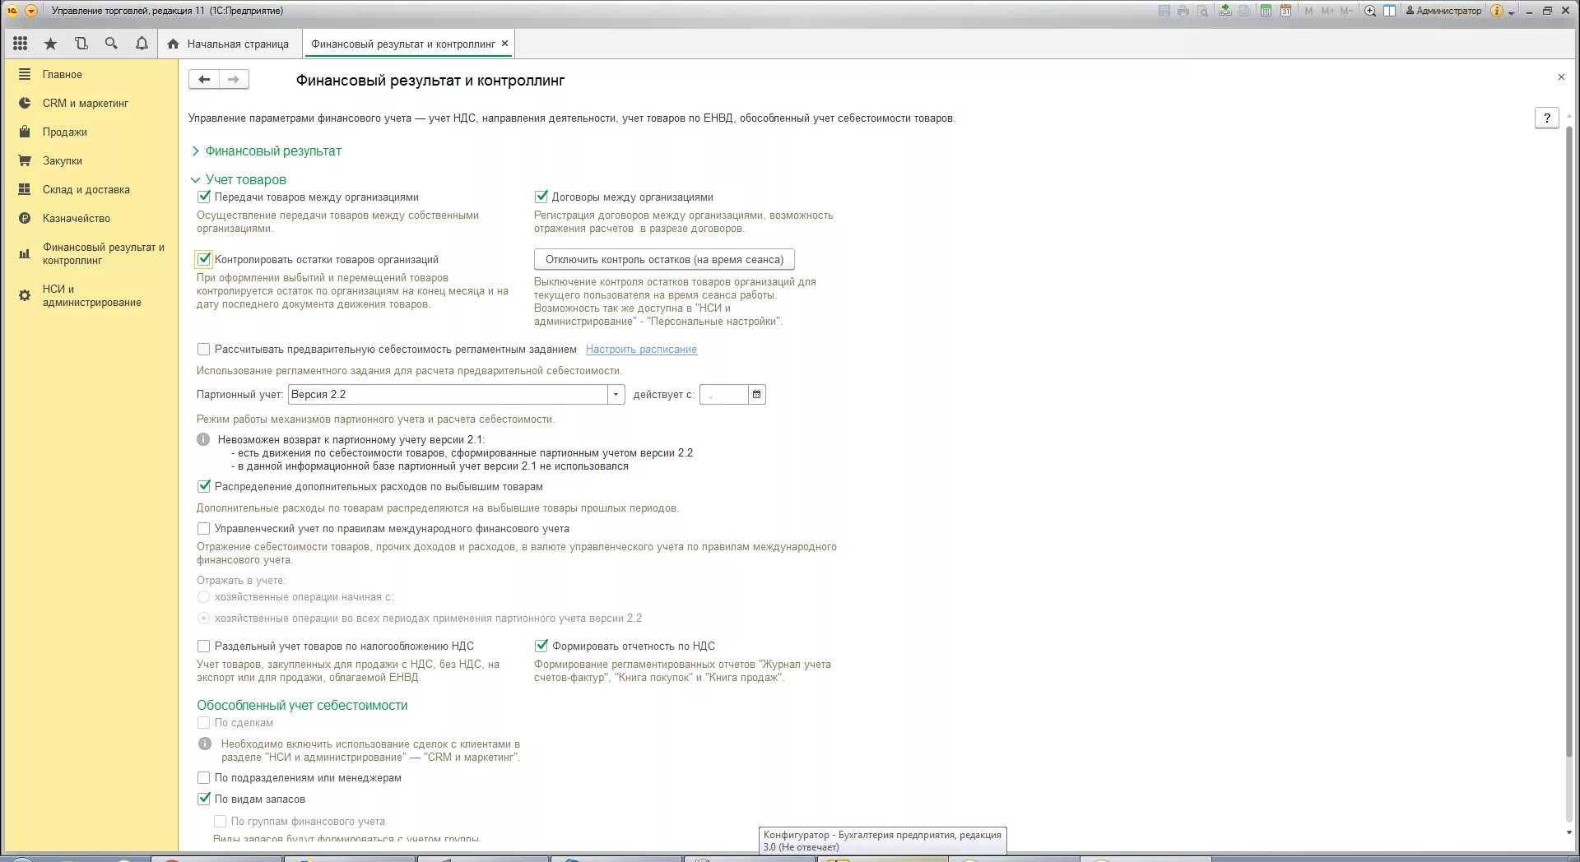Click the Print icon in title bar

[x=1183, y=11]
